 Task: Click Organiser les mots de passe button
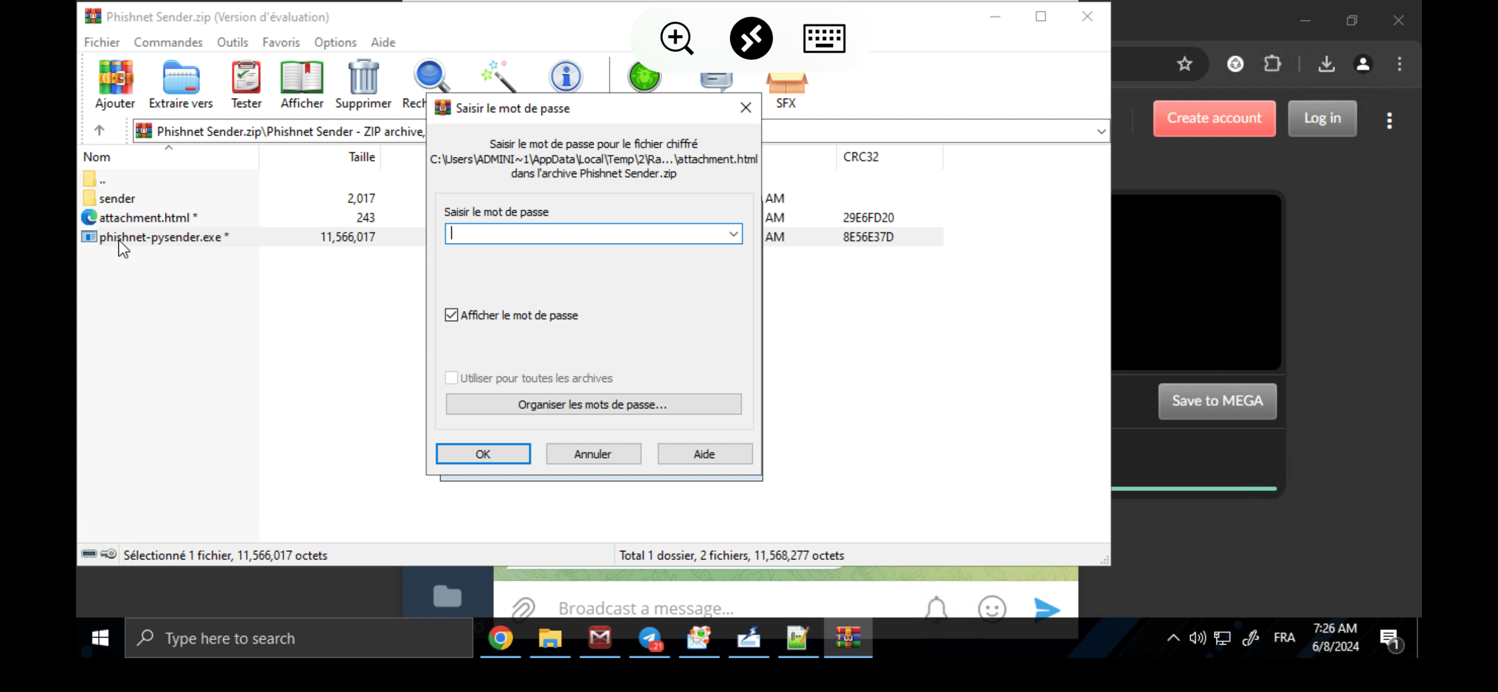(x=593, y=404)
